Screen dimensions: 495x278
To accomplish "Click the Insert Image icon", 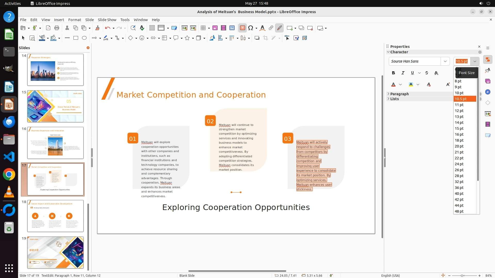I will [x=215, y=28].
